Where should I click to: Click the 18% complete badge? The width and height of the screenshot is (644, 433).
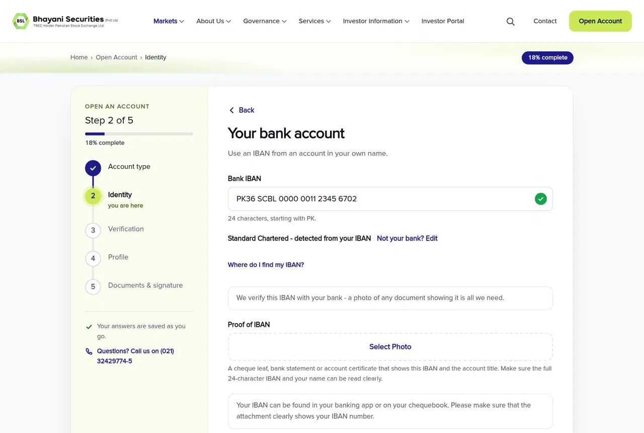[x=547, y=58]
